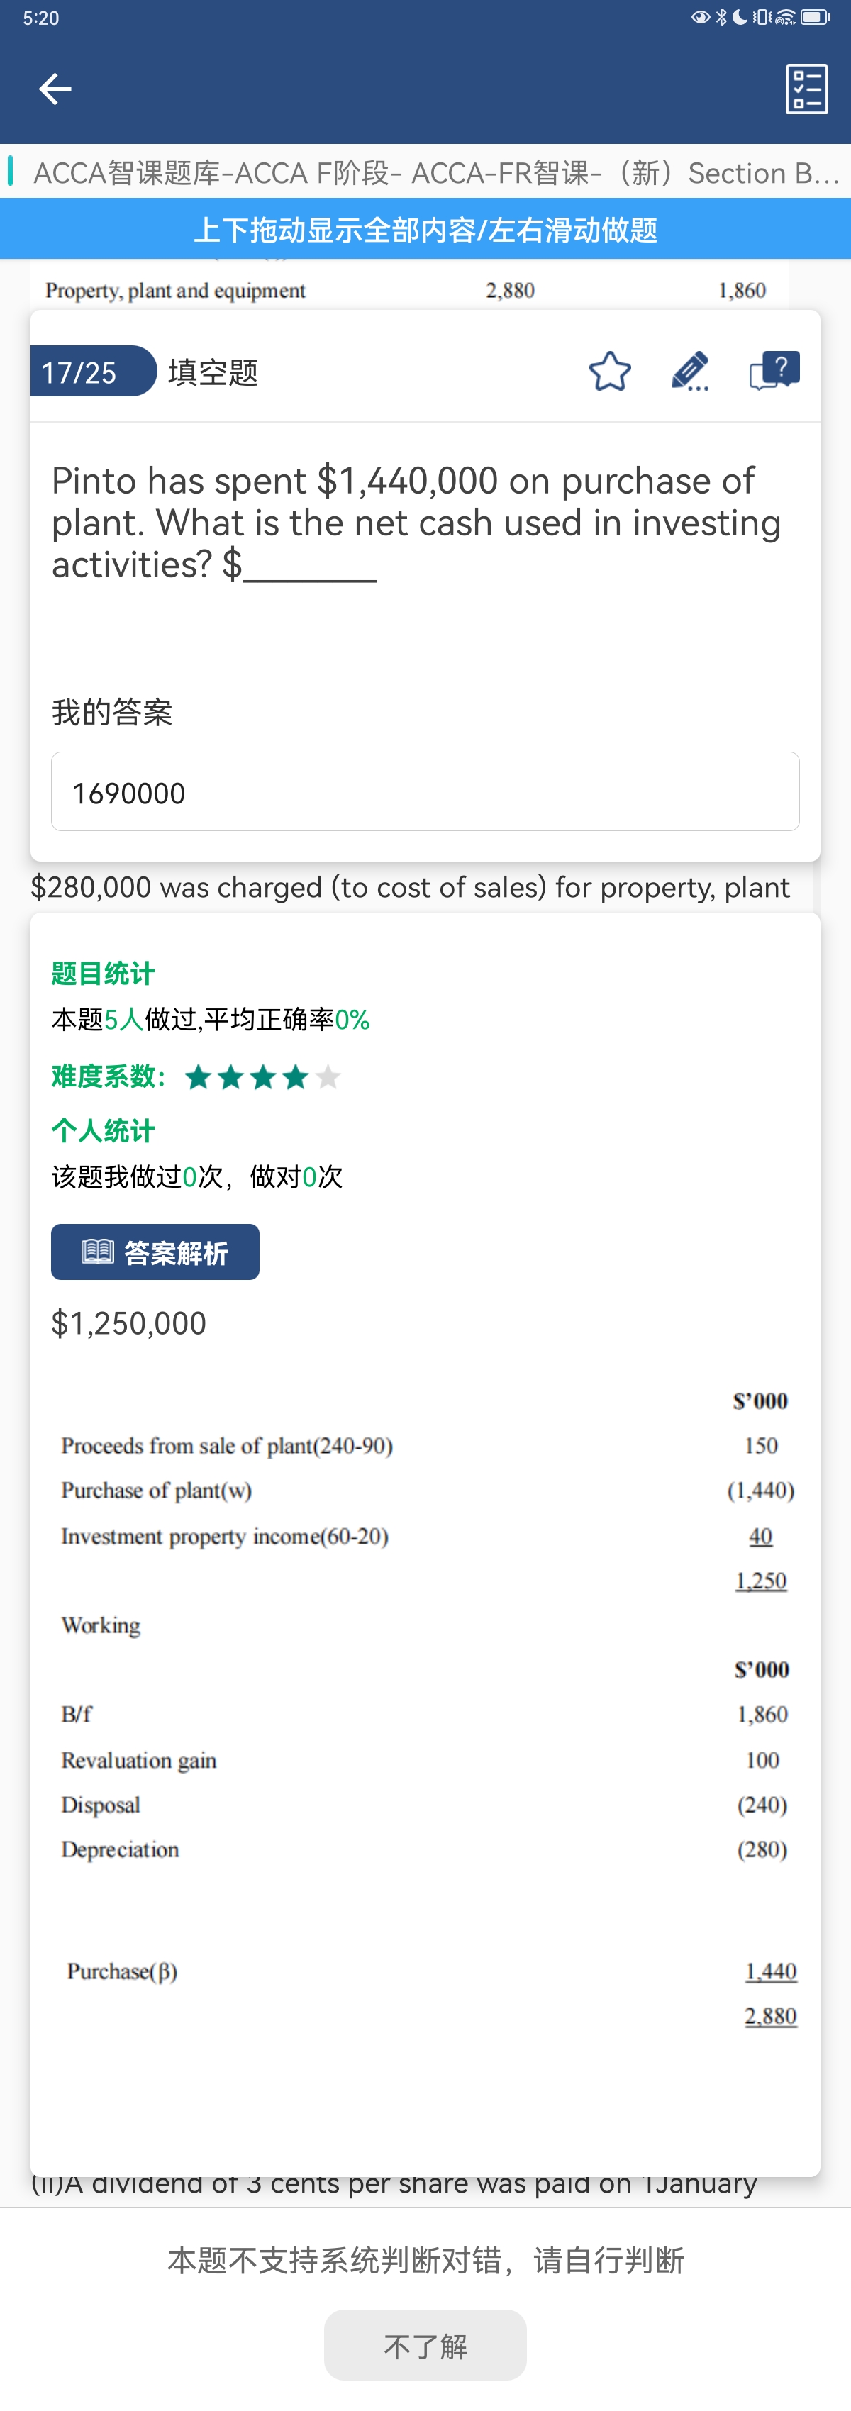Click the 填空题 question type label

click(213, 372)
